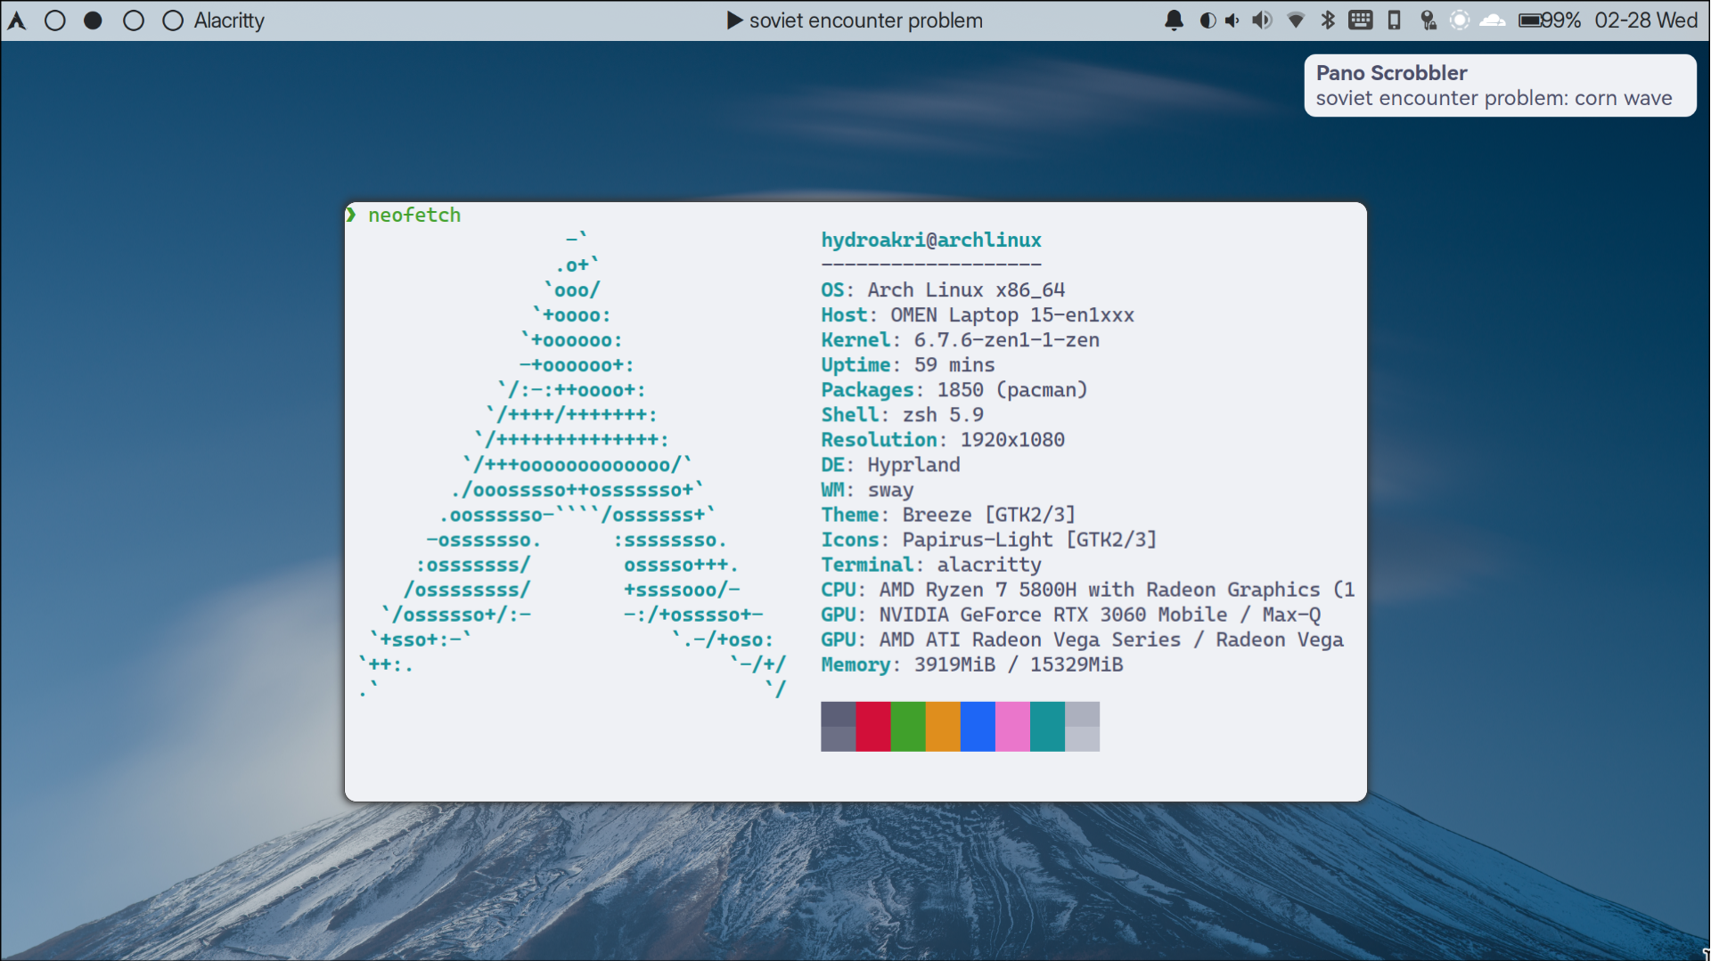Screen dimensions: 1711x961
Task: Click the GPU: NVIDIA GeForce RTX line
Action: (1070, 614)
